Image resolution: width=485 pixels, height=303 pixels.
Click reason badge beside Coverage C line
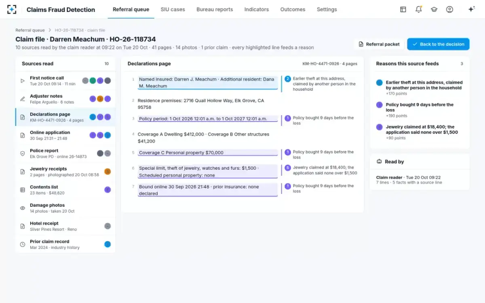tap(288, 152)
